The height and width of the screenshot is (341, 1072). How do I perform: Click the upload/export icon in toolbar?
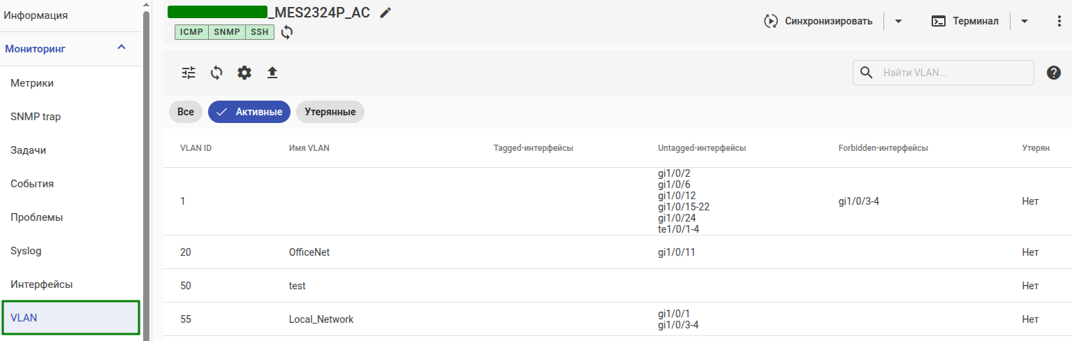pos(272,73)
